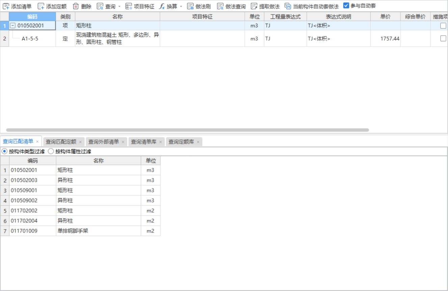The image size is (448, 291).
Task: Click the 添加定额 toolbar icon
Action: click(x=41, y=6)
